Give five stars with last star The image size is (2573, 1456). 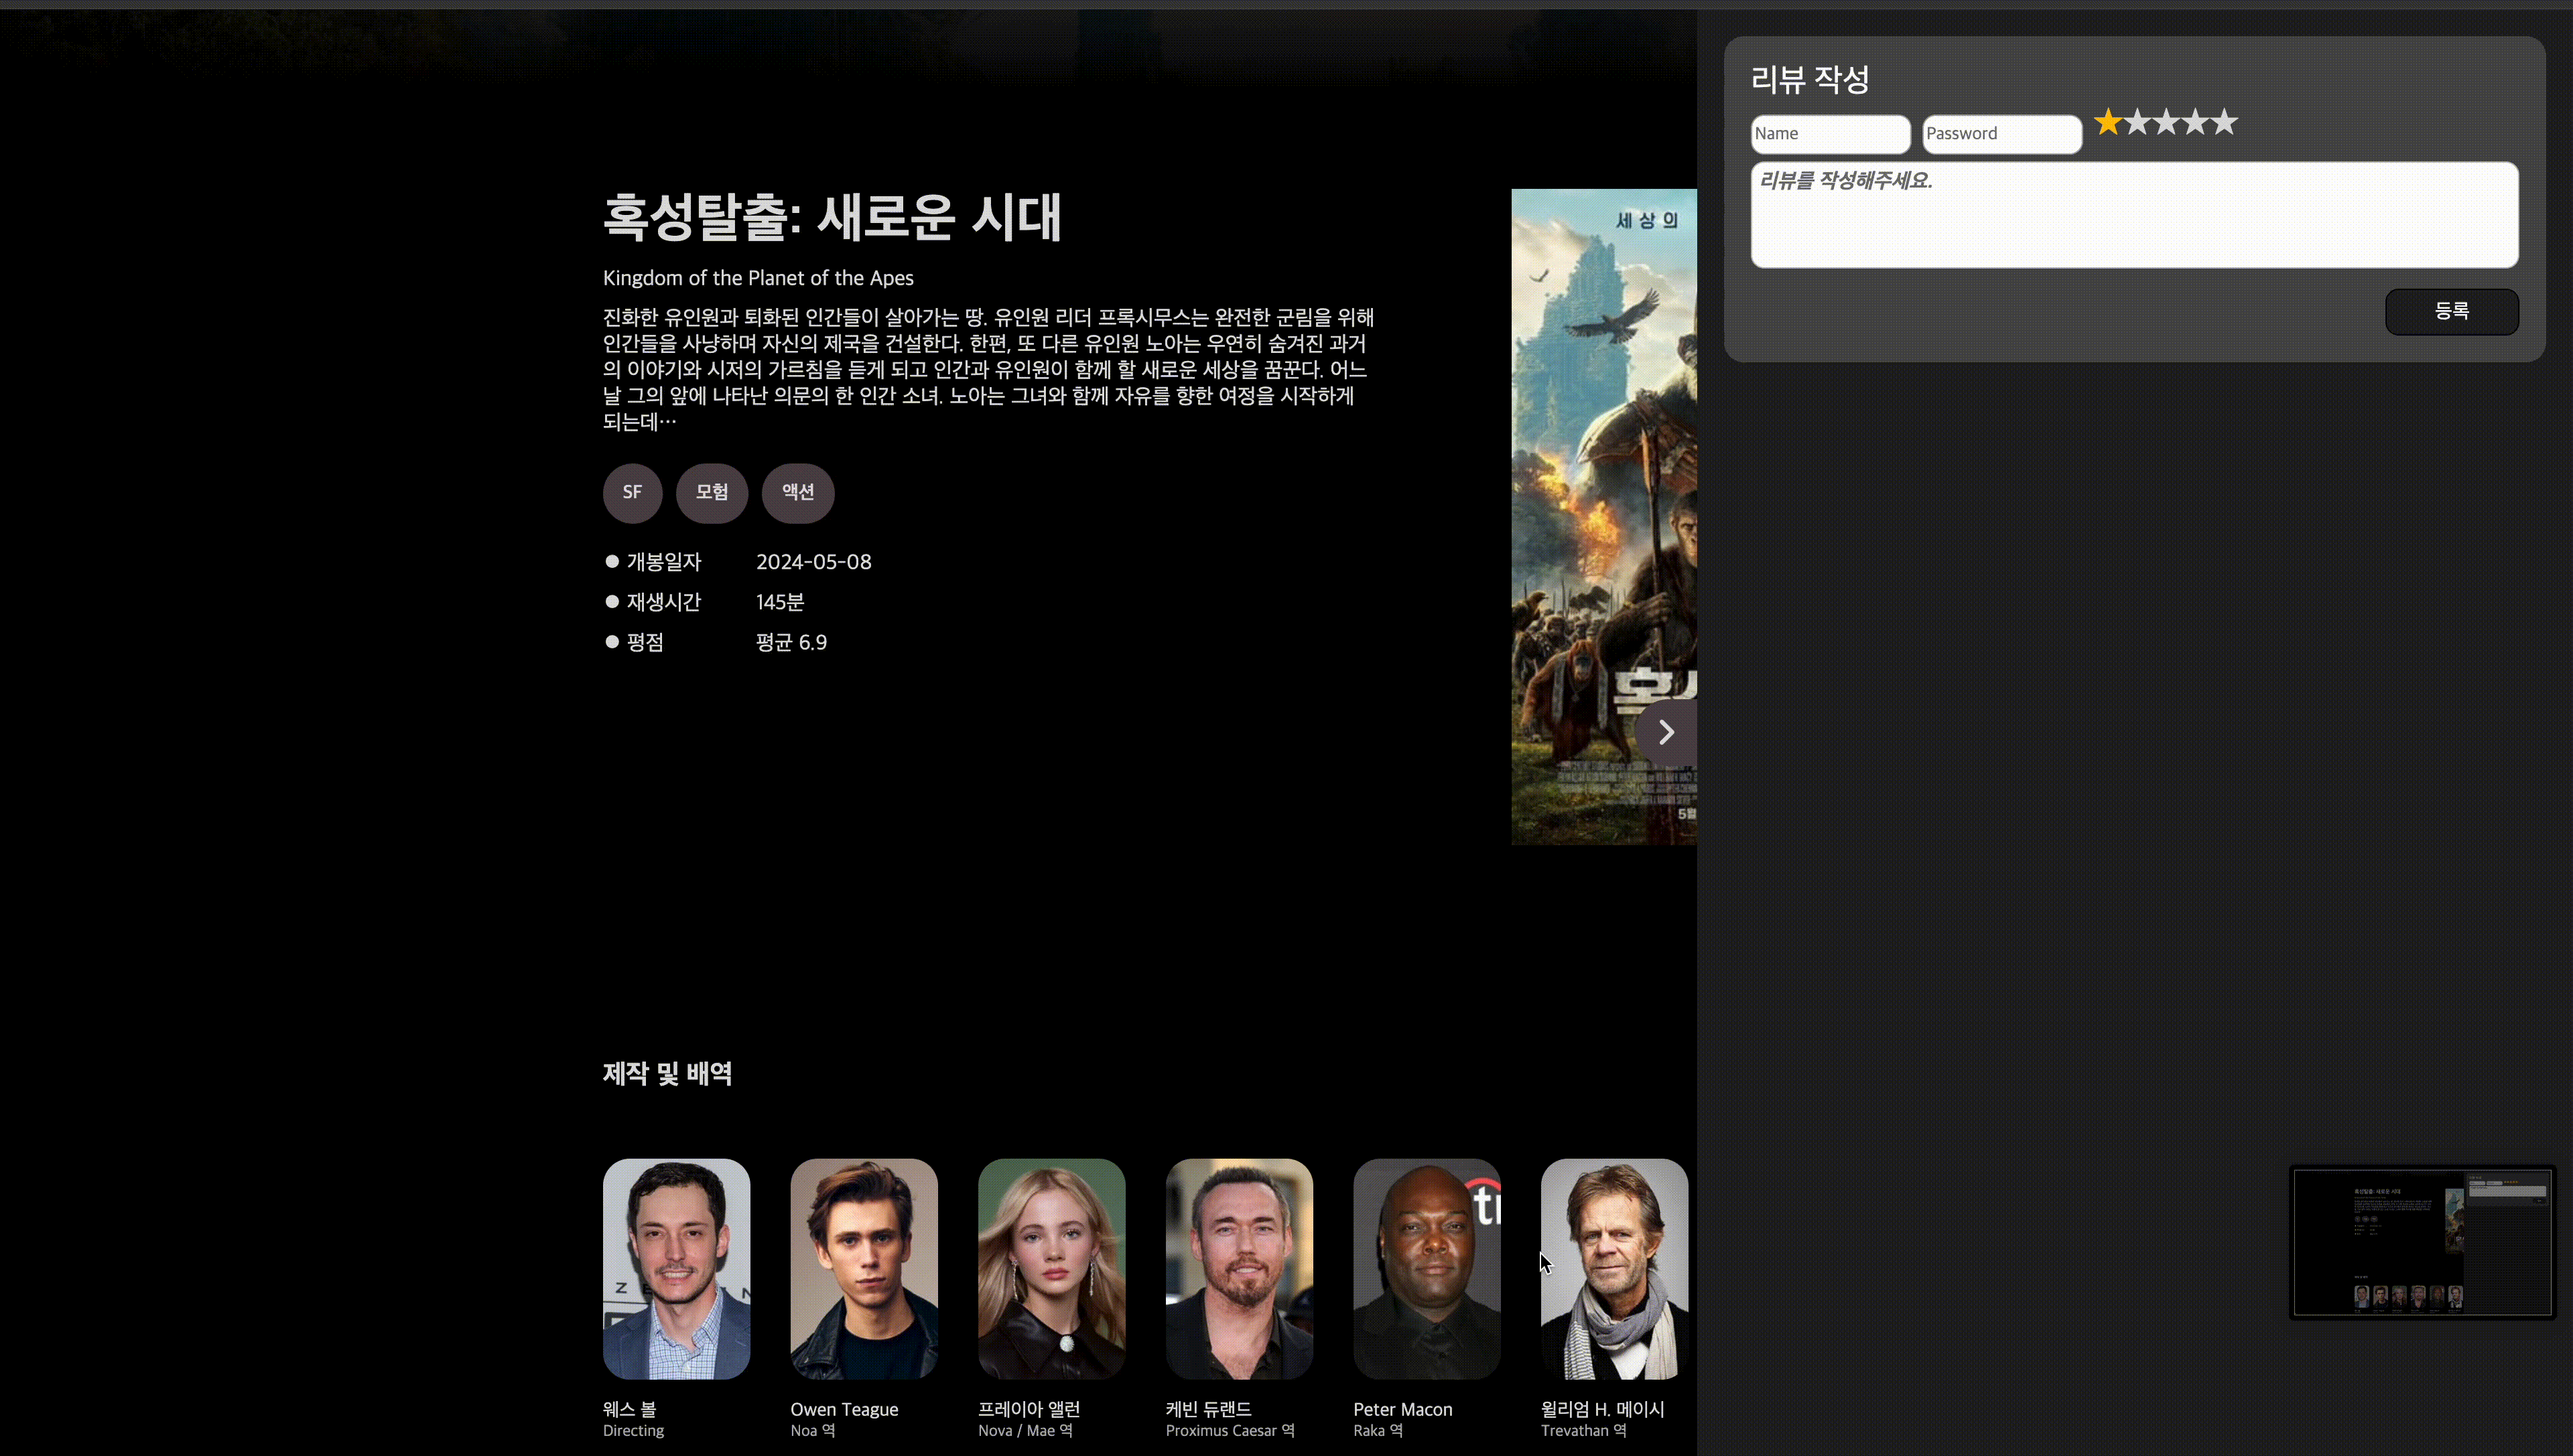[x=2224, y=122]
